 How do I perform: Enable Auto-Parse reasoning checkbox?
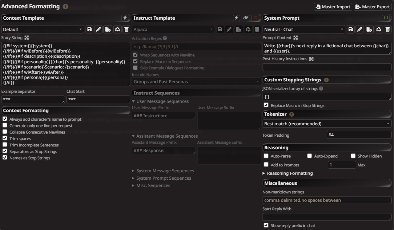click(x=266, y=156)
